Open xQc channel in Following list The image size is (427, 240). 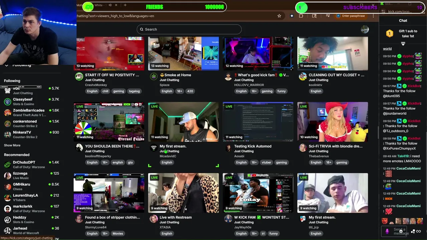click(x=31, y=91)
